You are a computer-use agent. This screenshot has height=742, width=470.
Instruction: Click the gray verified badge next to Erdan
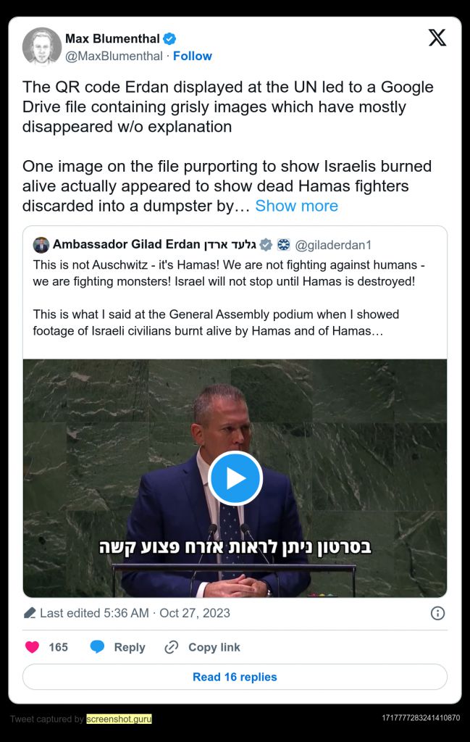click(267, 245)
